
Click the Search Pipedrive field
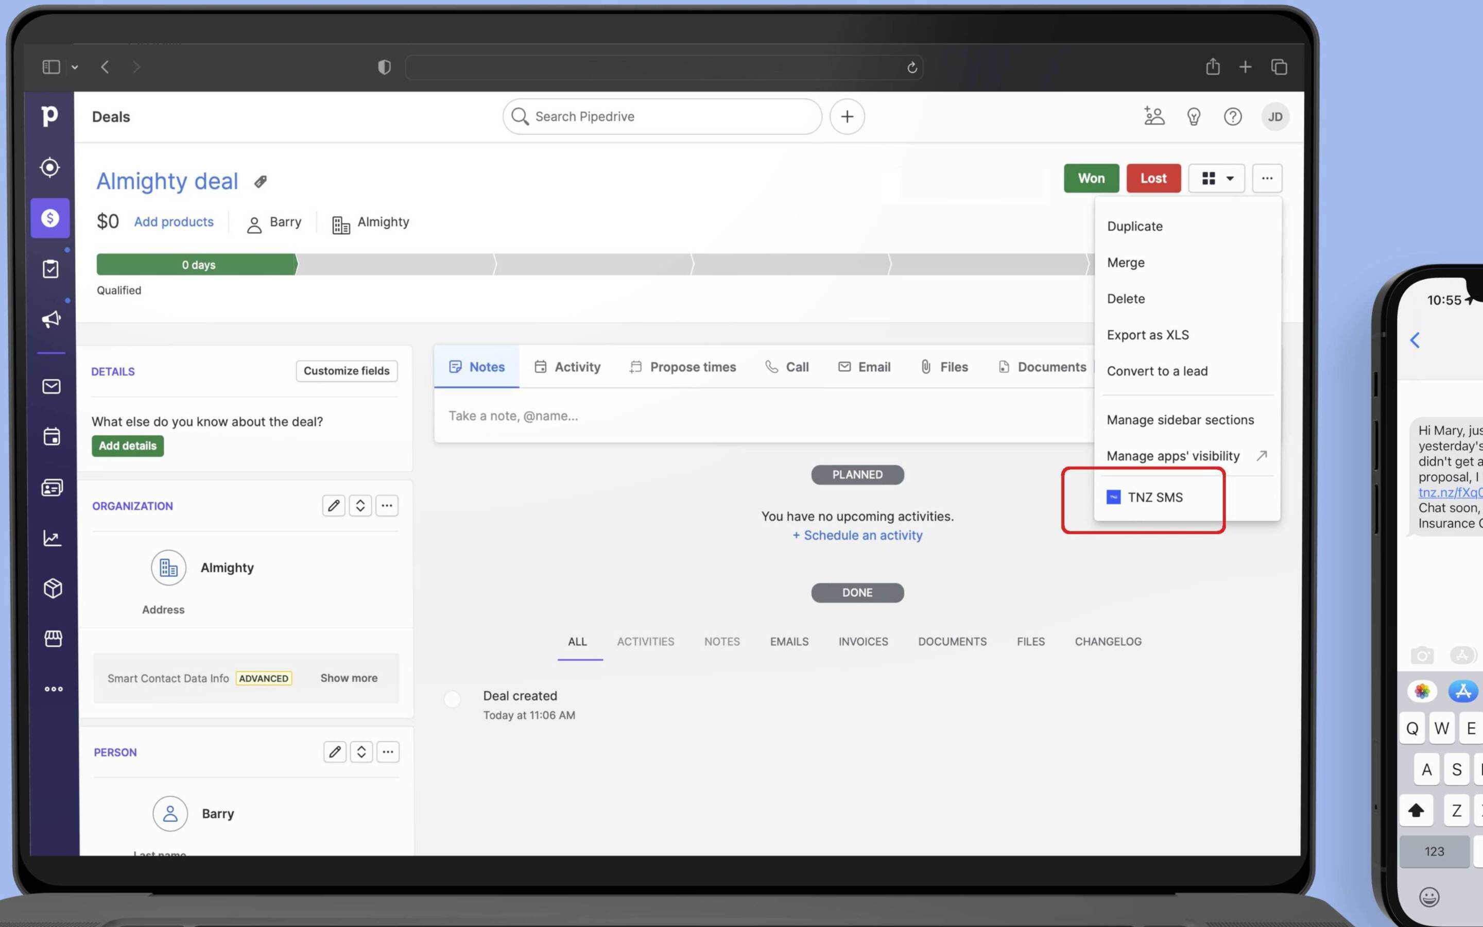tap(662, 116)
